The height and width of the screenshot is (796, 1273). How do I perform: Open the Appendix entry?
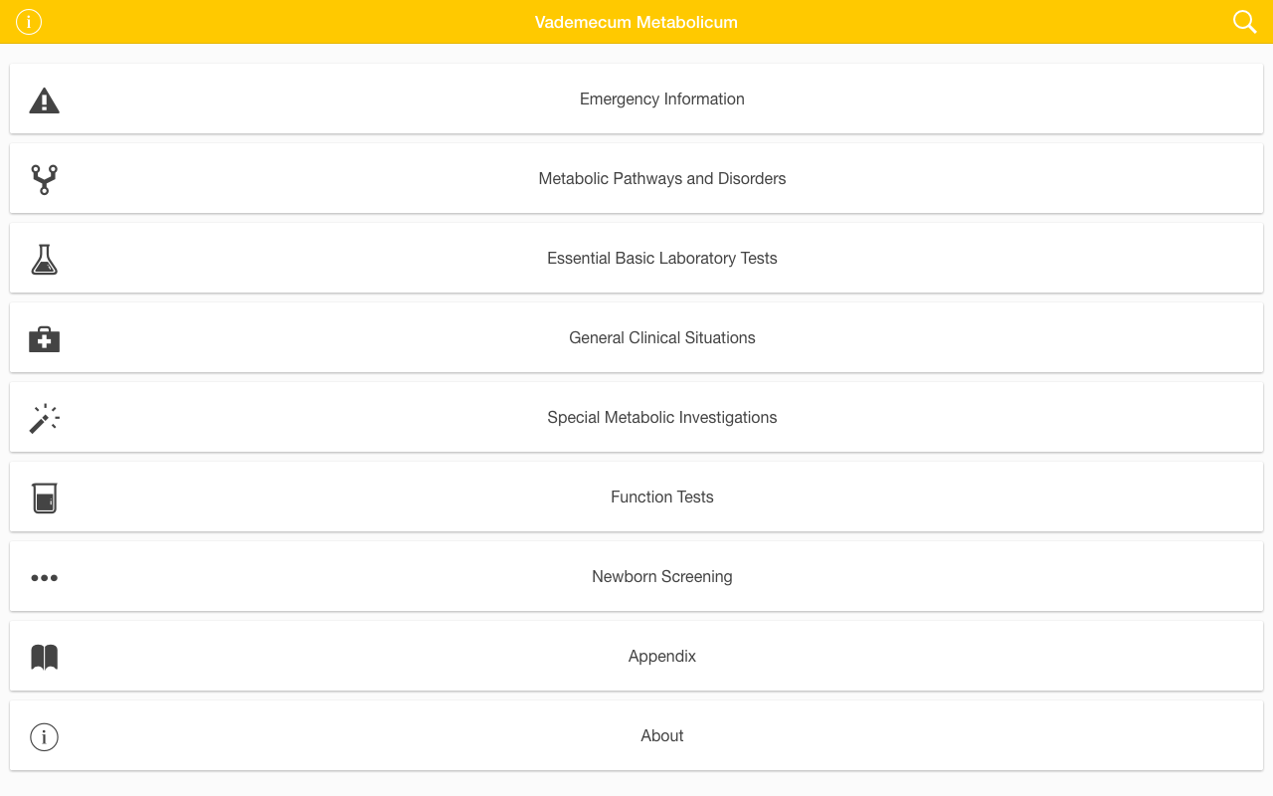pos(661,657)
